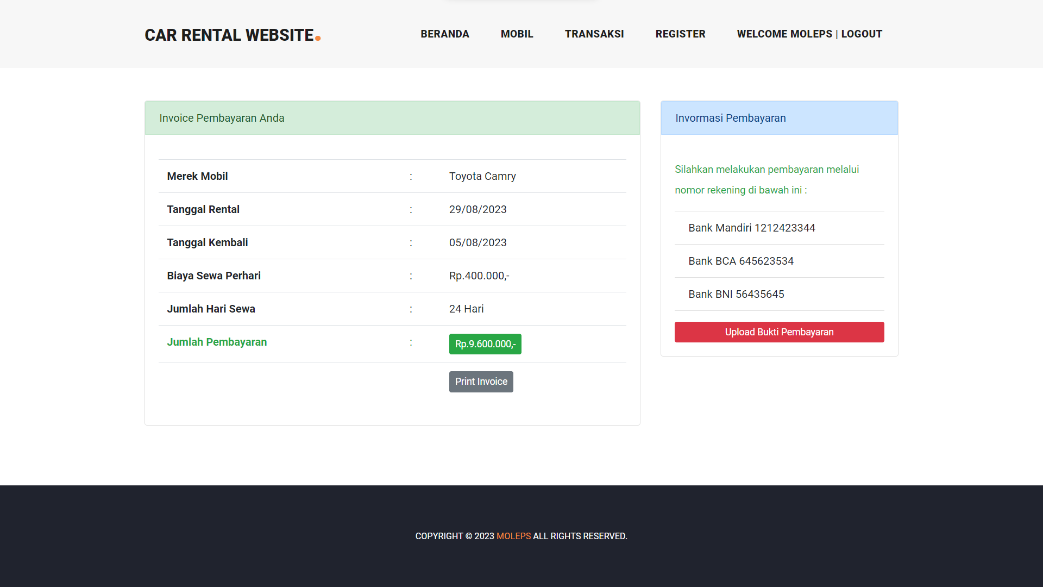Open the Transaksi menu item
This screenshot has width=1043, height=587.
(594, 34)
